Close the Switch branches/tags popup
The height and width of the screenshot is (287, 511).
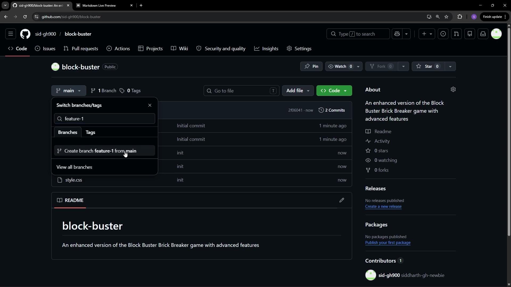click(x=150, y=105)
